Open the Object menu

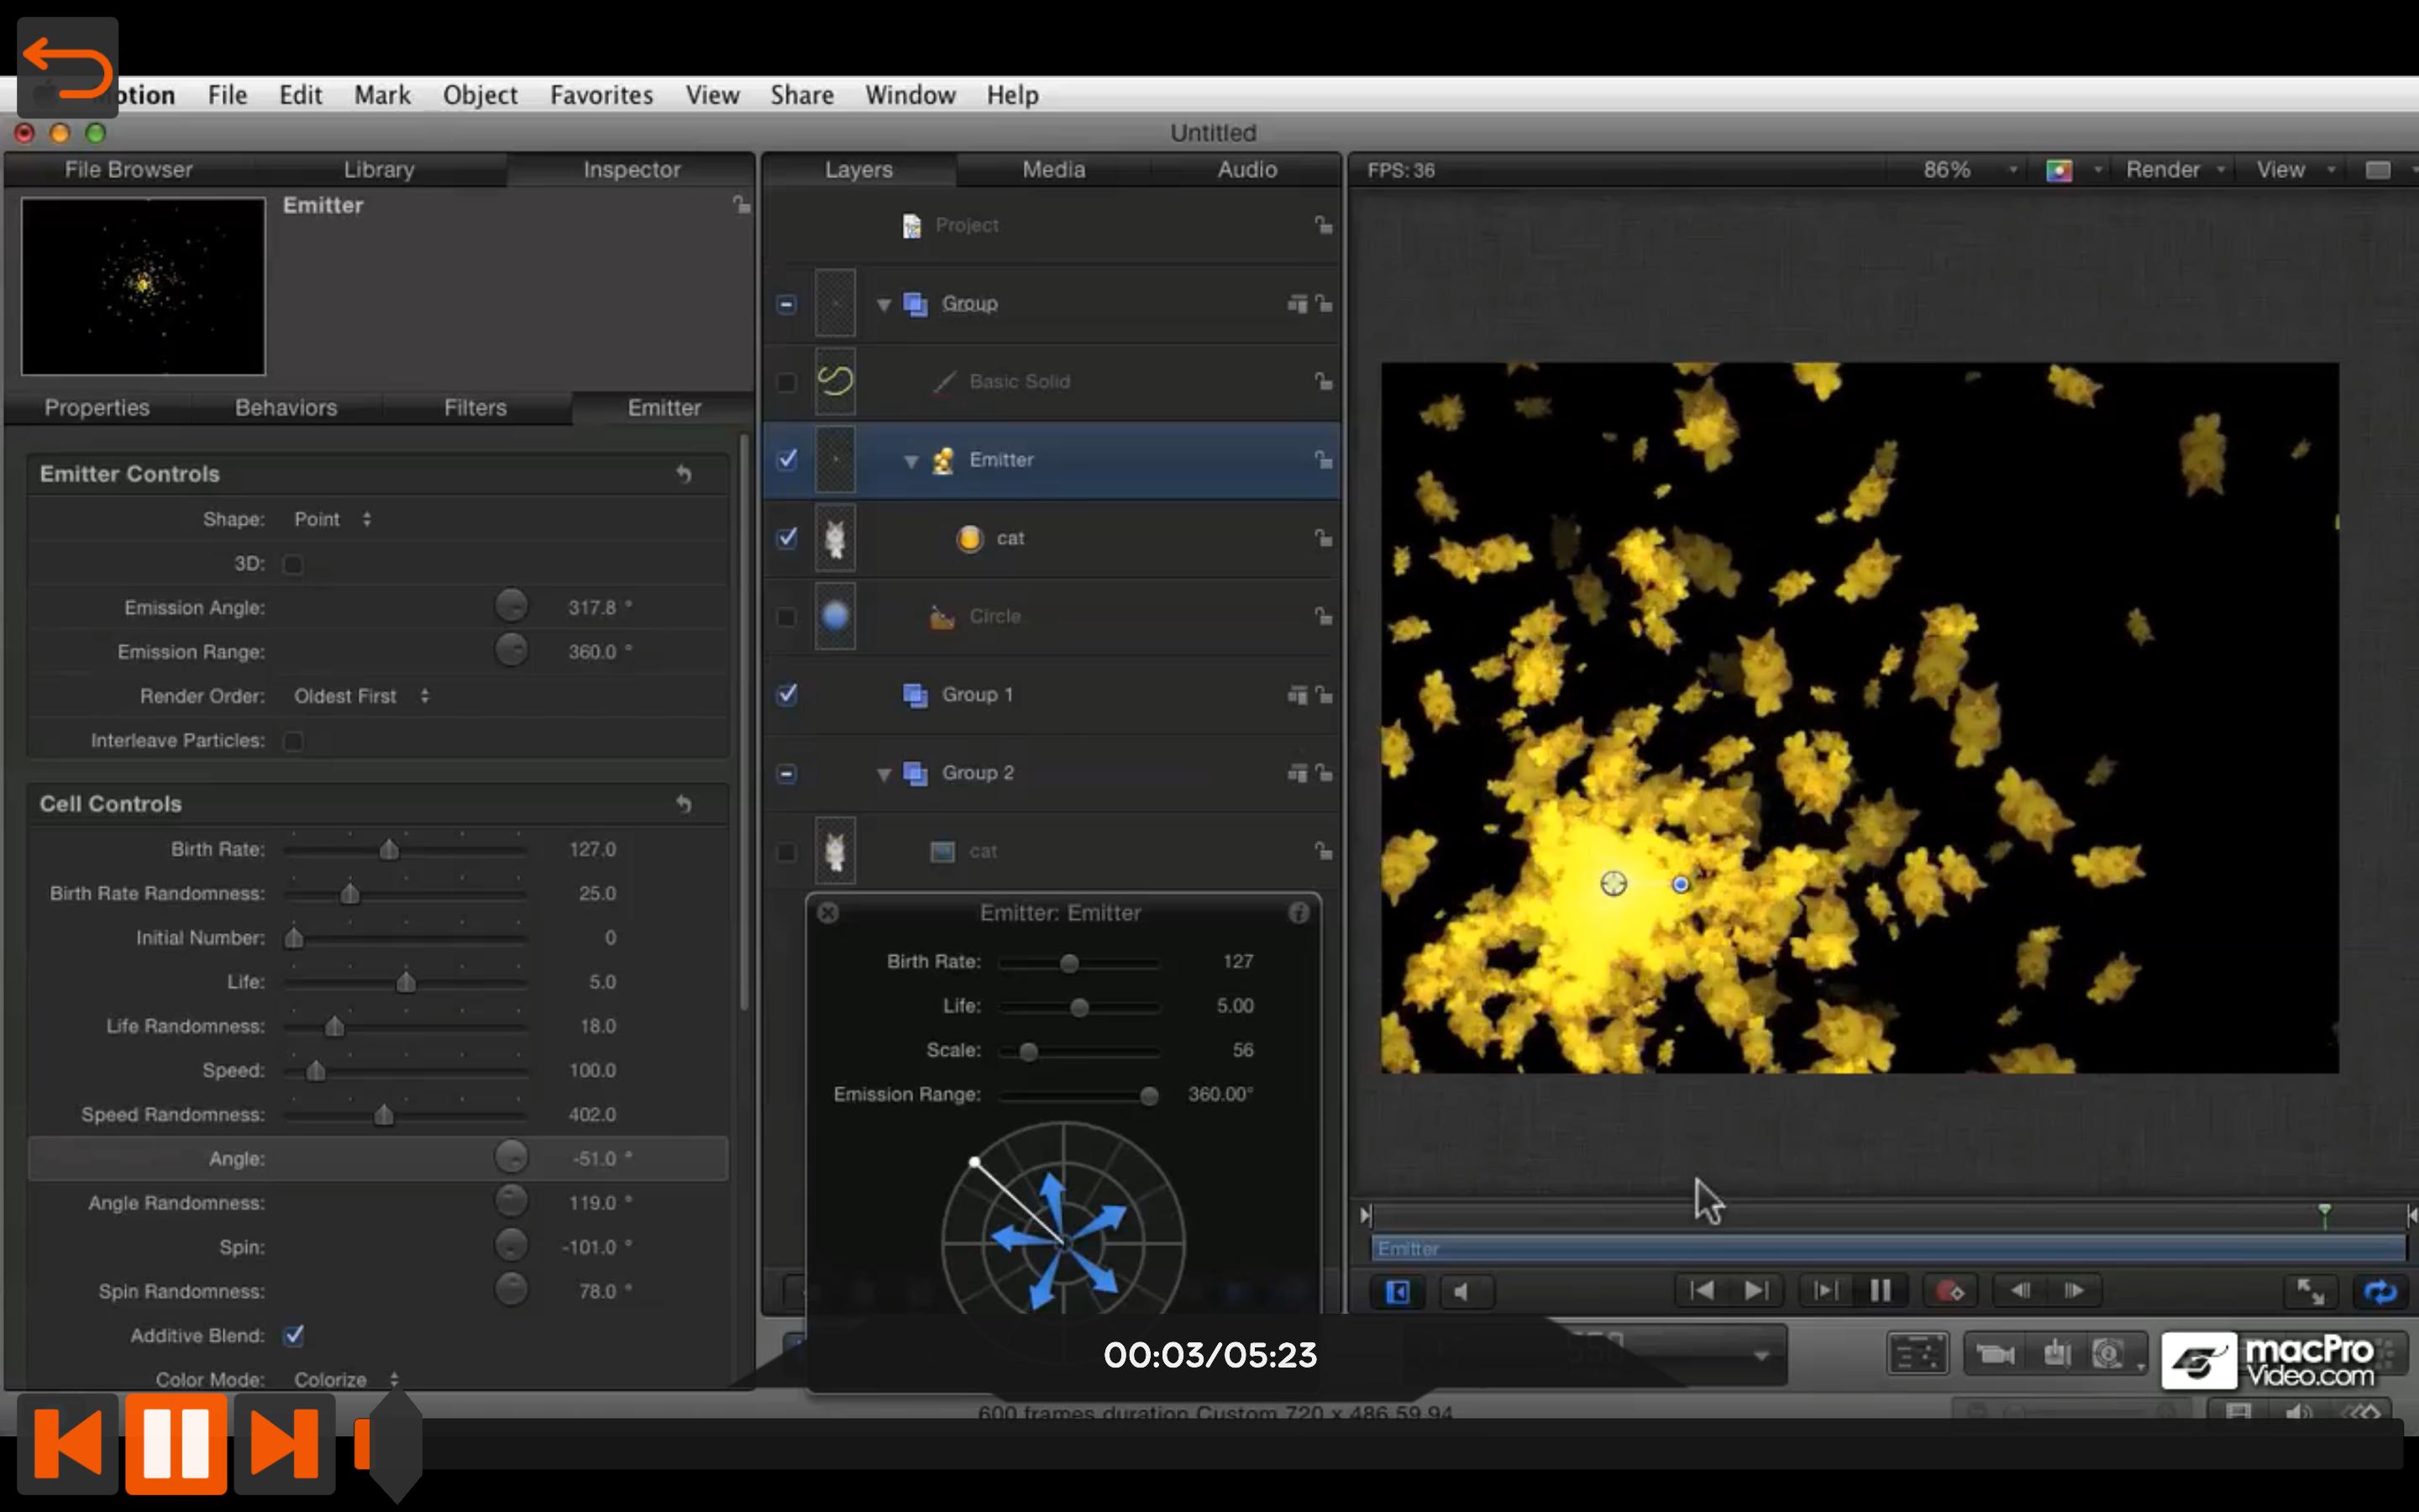(480, 95)
